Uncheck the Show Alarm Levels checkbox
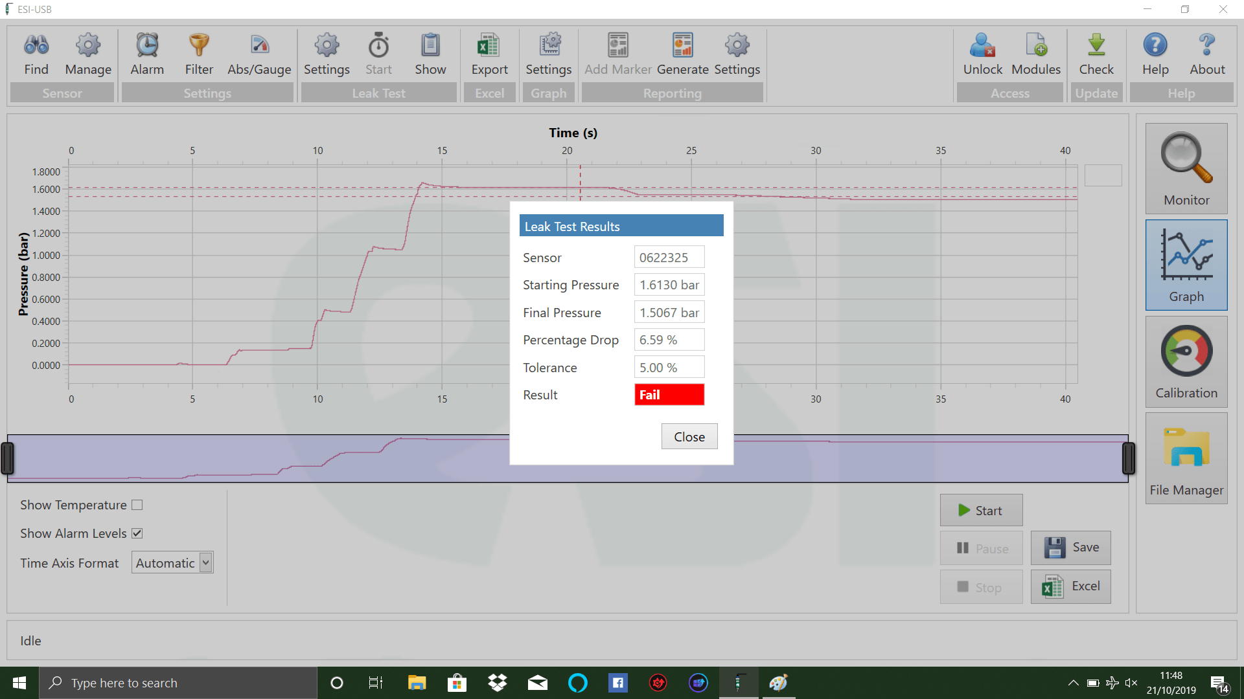The image size is (1244, 699). click(x=137, y=533)
